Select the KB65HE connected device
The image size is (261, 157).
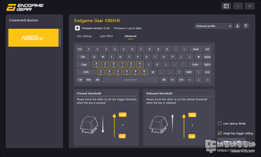click(x=33, y=38)
